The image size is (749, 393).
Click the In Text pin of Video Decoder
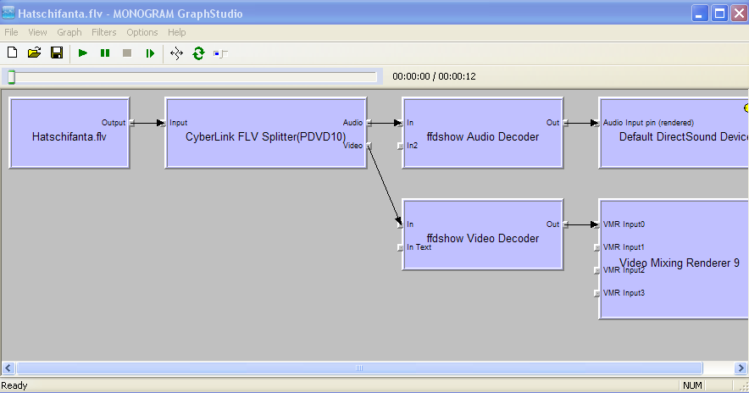point(400,247)
